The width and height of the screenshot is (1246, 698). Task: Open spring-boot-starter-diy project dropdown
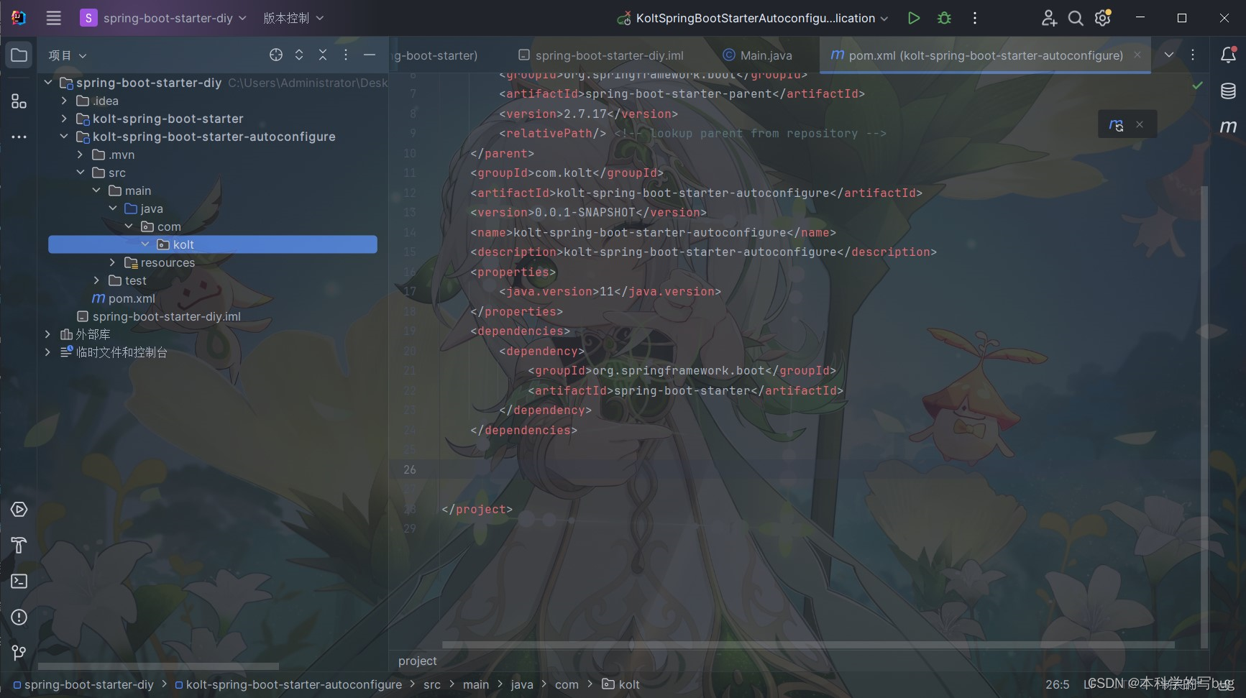[x=163, y=18]
